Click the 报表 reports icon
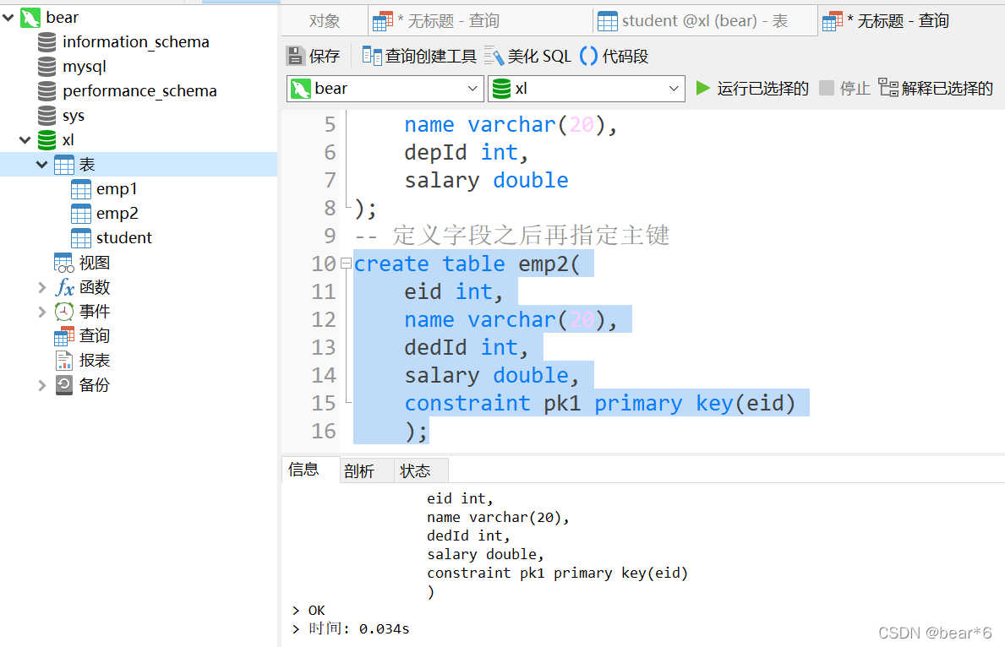 64,360
